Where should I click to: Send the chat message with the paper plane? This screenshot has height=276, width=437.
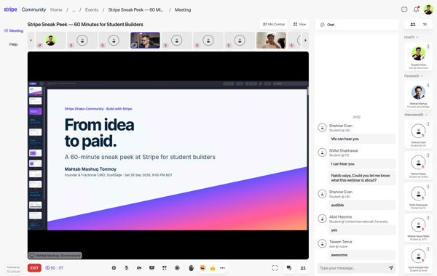[391, 268]
